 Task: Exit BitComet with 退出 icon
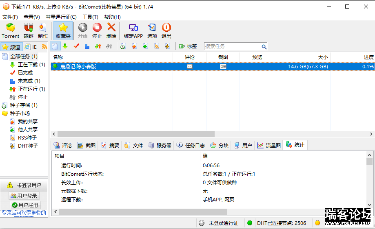(166, 31)
